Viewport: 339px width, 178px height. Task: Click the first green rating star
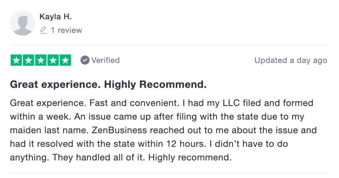click(x=16, y=60)
